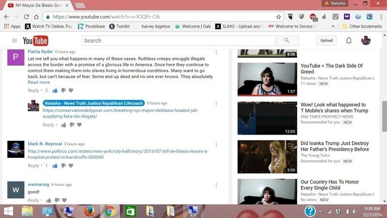Go to YouTube home via logo
This screenshot has height=218, width=387.
pos(35,41)
